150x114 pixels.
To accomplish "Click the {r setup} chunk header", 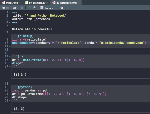I will click(x=26, y=36).
